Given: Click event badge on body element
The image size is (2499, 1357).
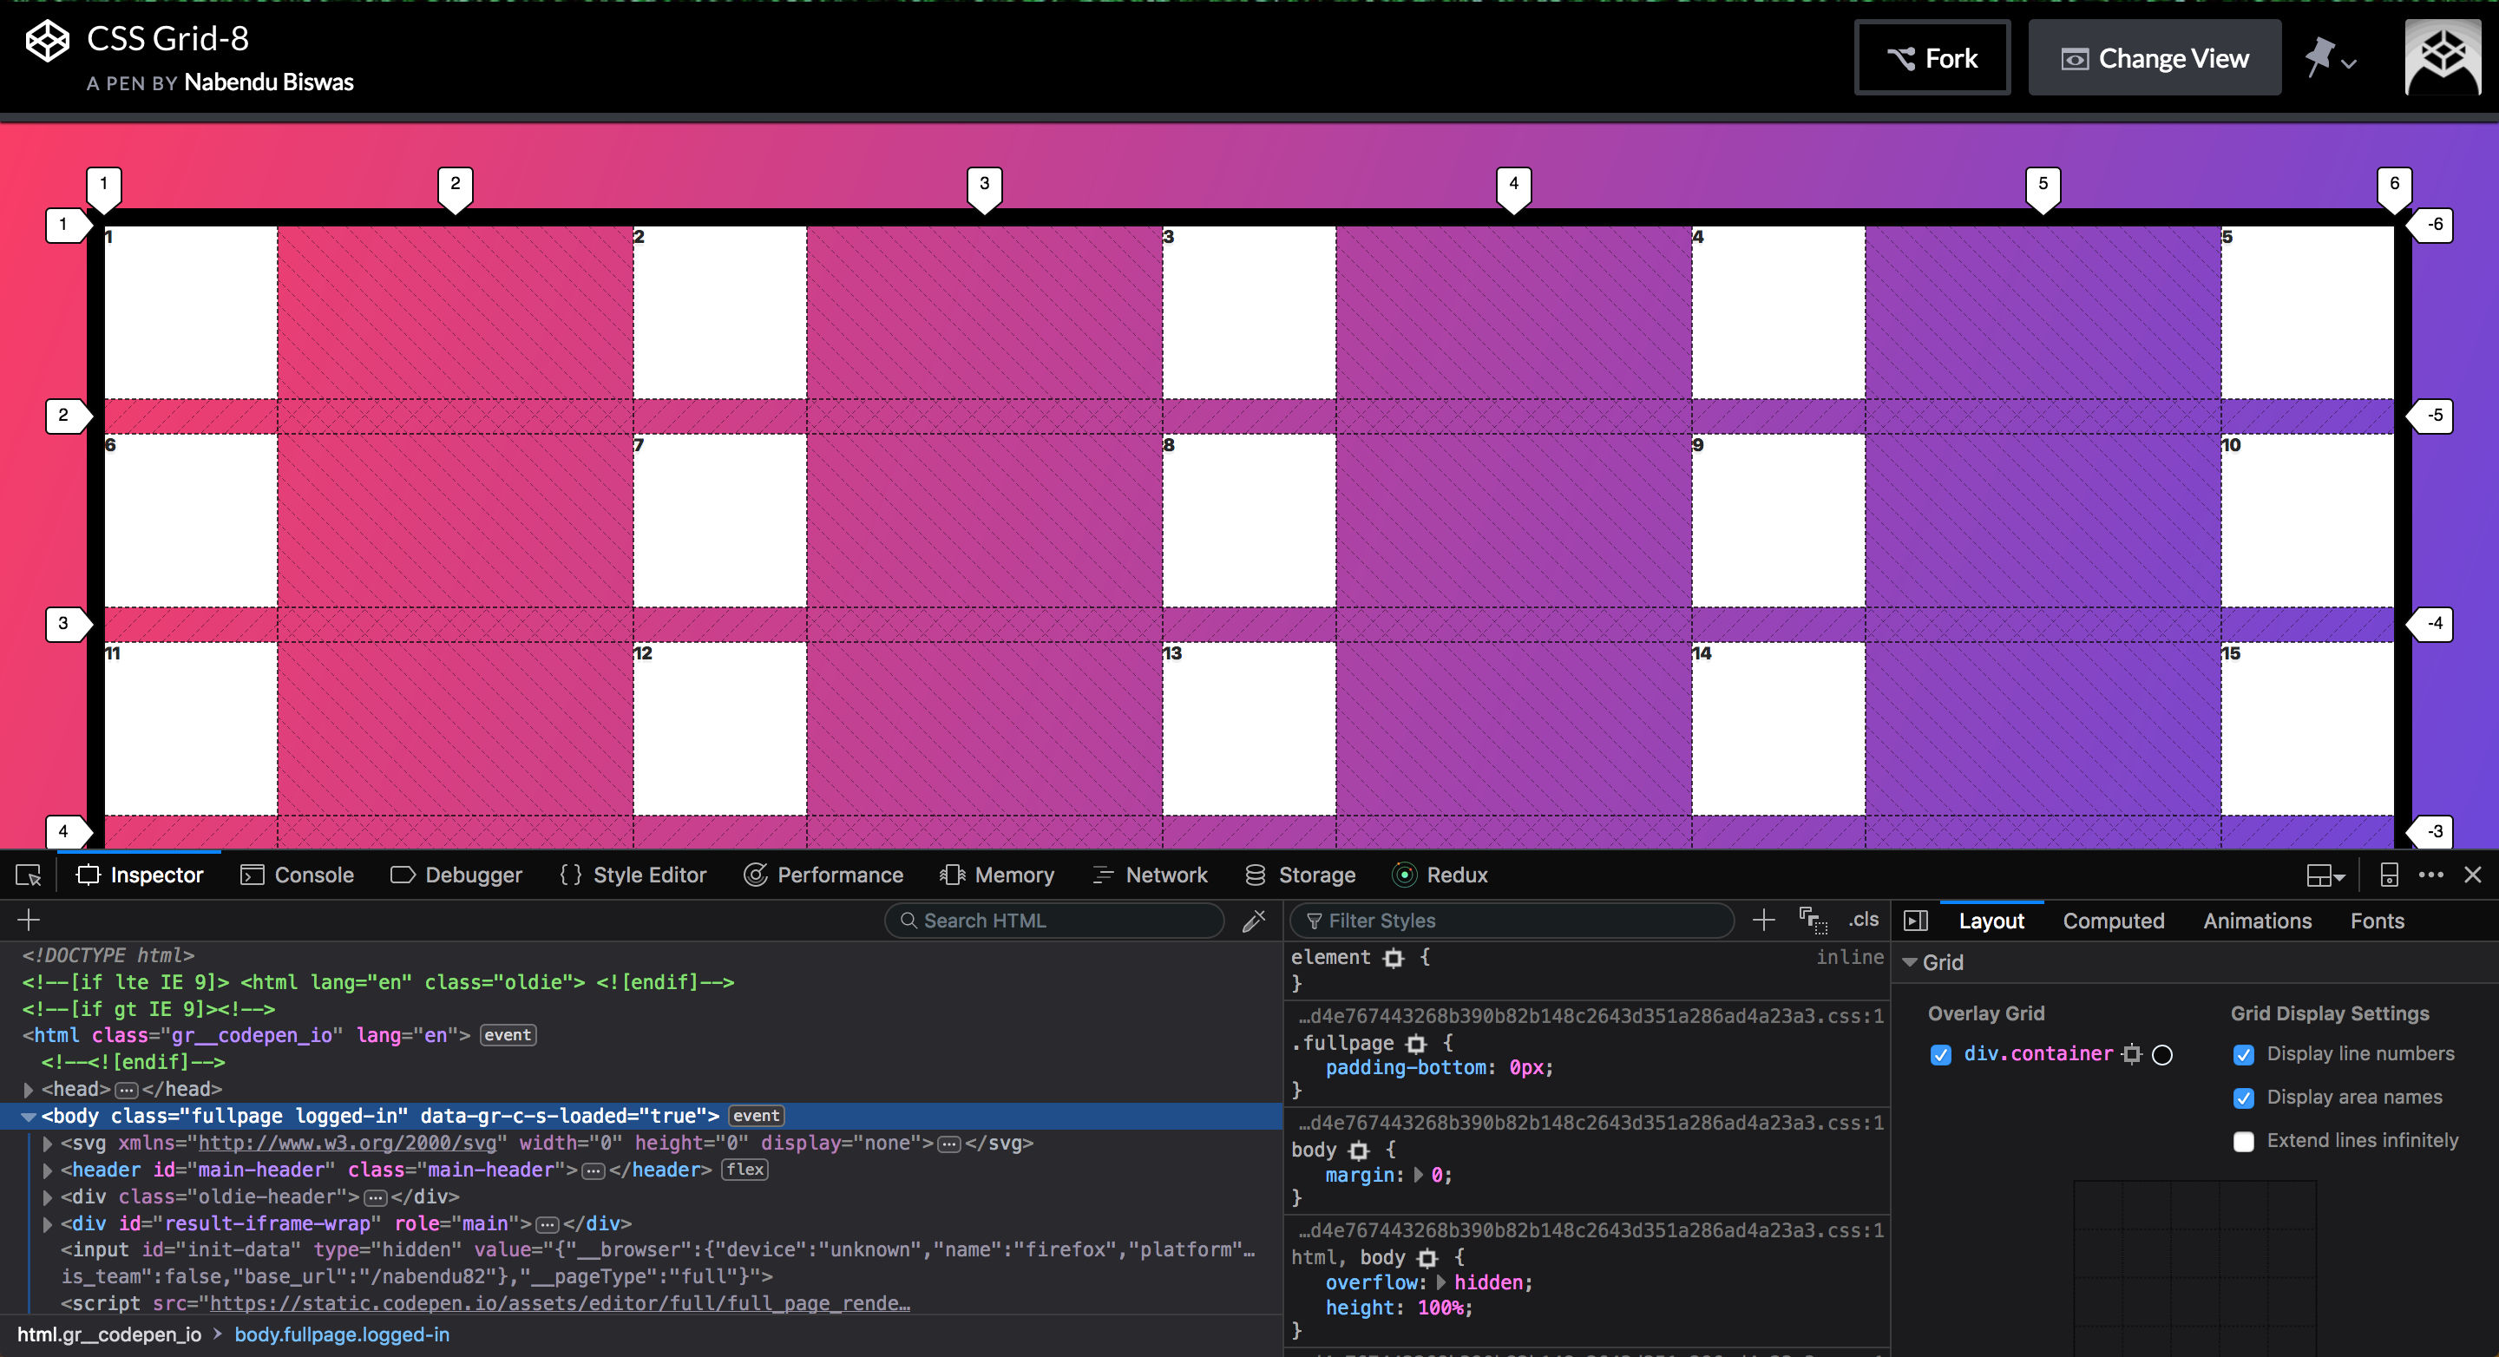Looking at the screenshot, I should (756, 1116).
